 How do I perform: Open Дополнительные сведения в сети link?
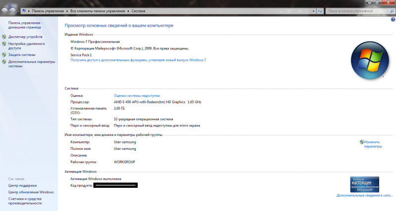click(x=364, y=195)
